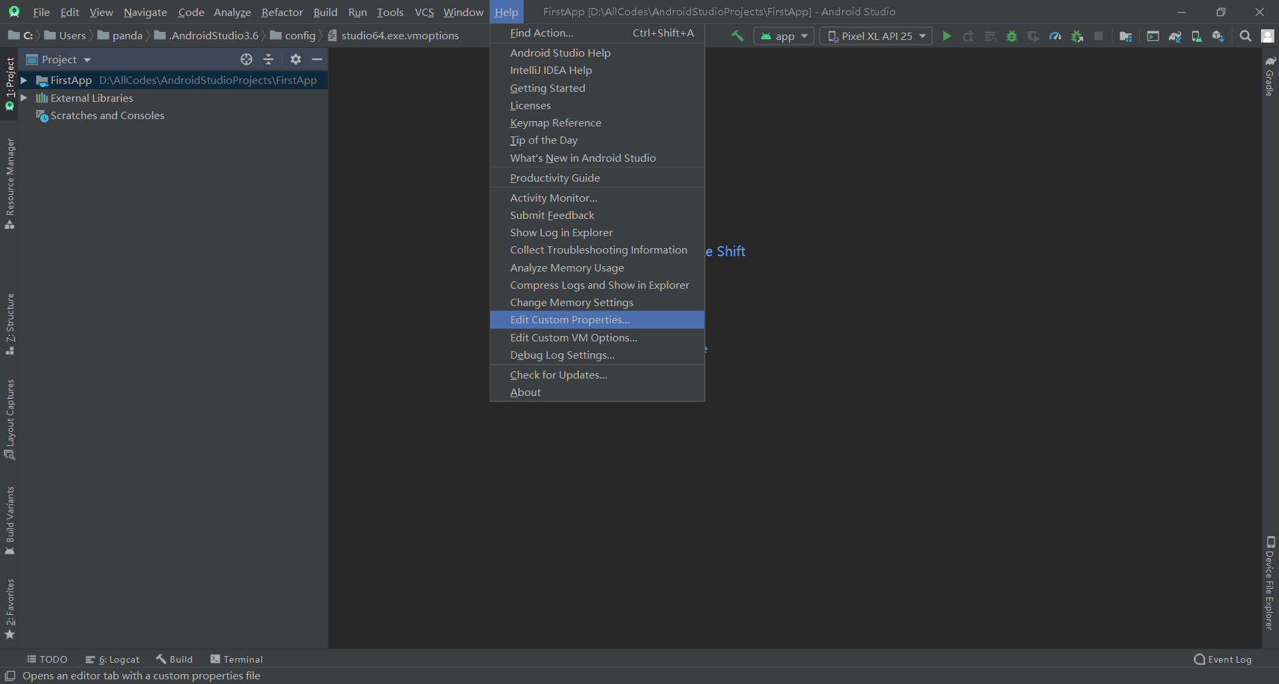
Task: Click Run Anything icon in toolbar
Action: tap(1153, 36)
